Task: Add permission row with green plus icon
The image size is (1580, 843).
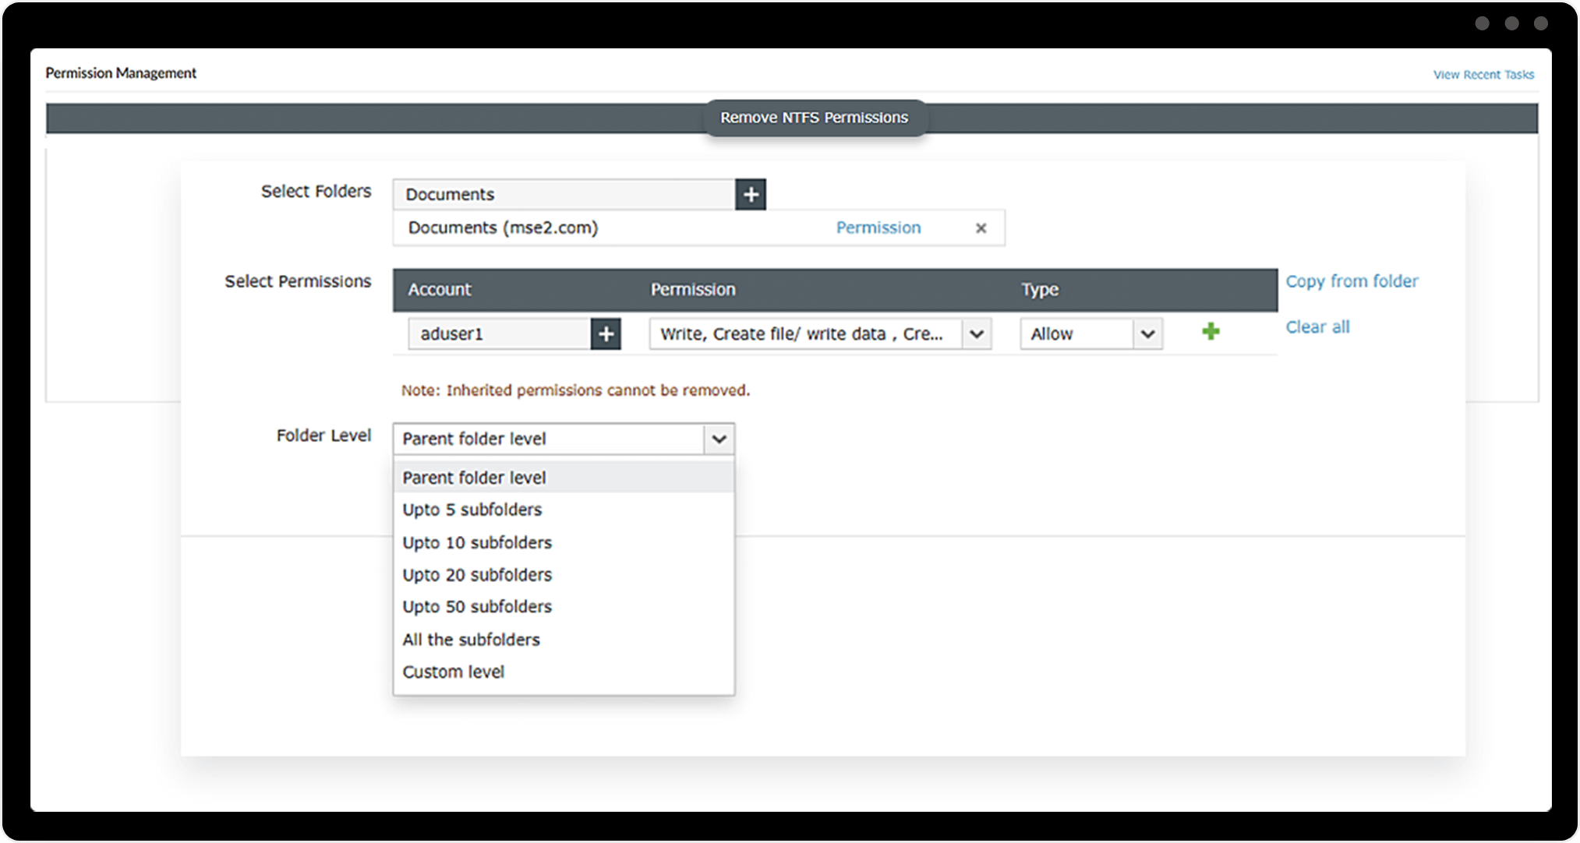Action: tap(1210, 332)
